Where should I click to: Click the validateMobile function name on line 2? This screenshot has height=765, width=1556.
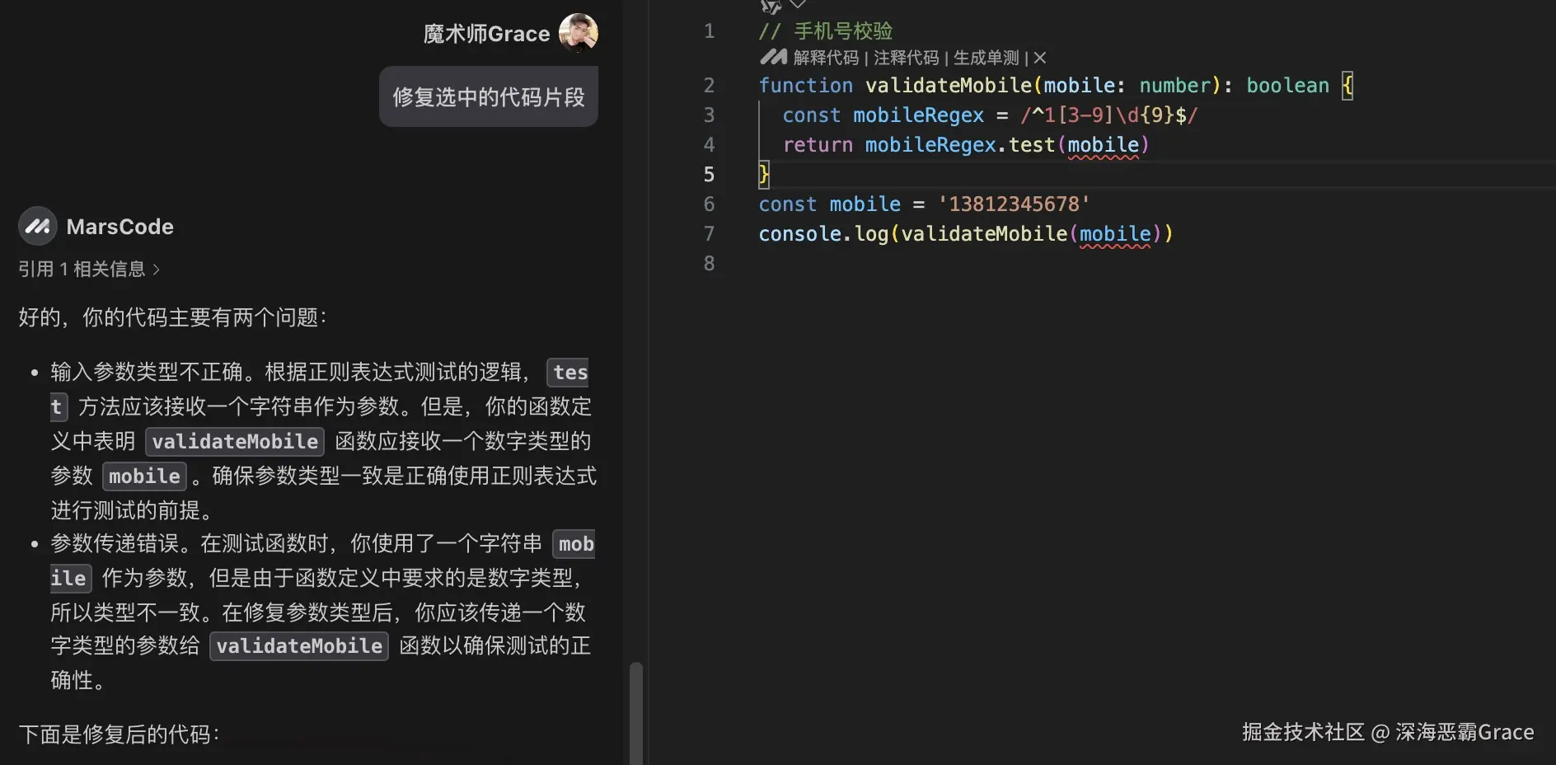[949, 85]
